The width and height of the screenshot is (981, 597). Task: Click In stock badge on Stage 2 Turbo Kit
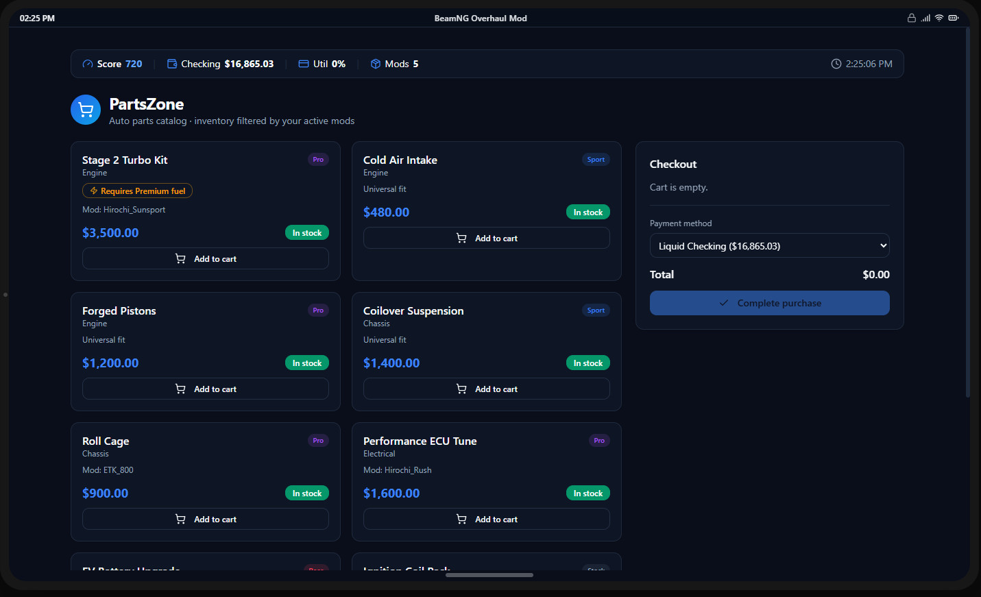[307, 232]
